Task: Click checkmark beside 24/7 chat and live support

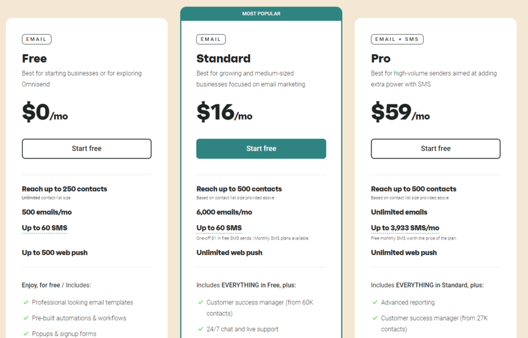Action: tap(200, 329)
